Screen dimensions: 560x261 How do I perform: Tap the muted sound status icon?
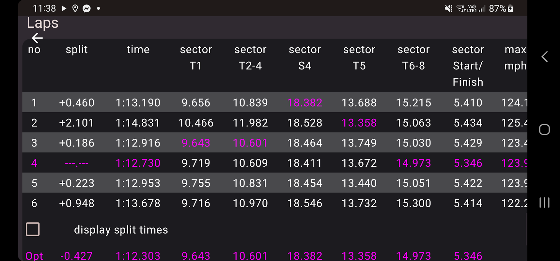pos(449,8)
